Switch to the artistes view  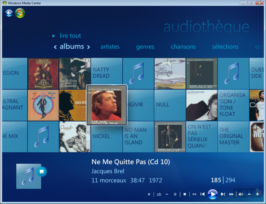point(110,47)
